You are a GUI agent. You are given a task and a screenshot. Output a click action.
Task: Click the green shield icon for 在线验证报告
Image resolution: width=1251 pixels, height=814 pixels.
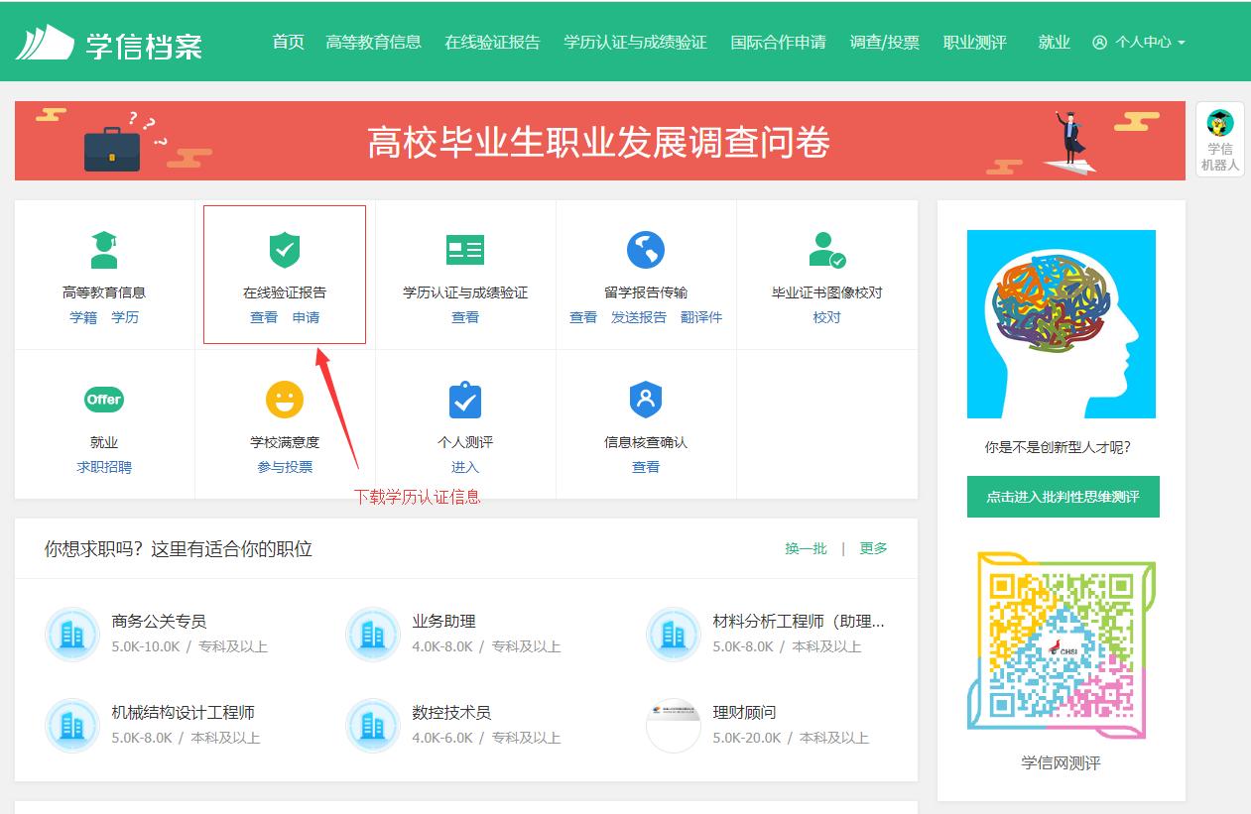(285, 249)
